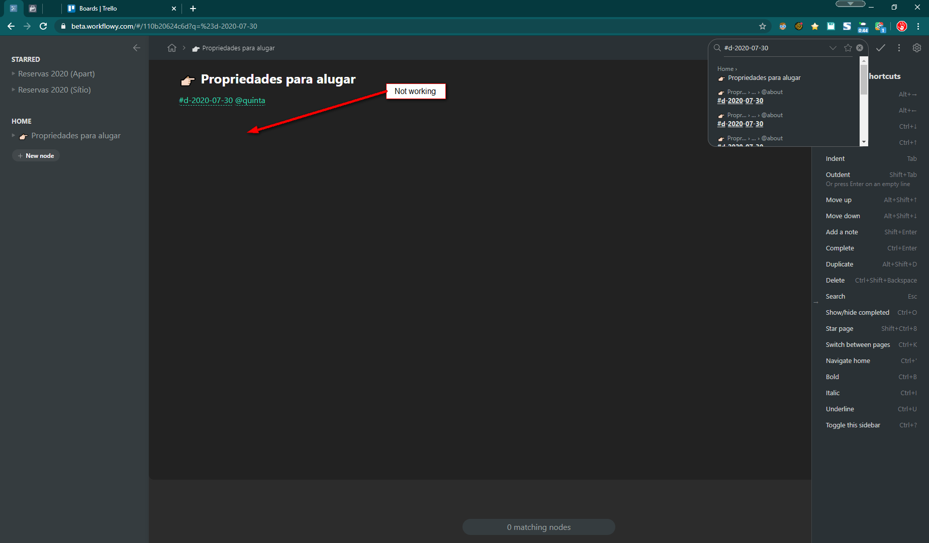Star the current search in the search box

point(848,48)
